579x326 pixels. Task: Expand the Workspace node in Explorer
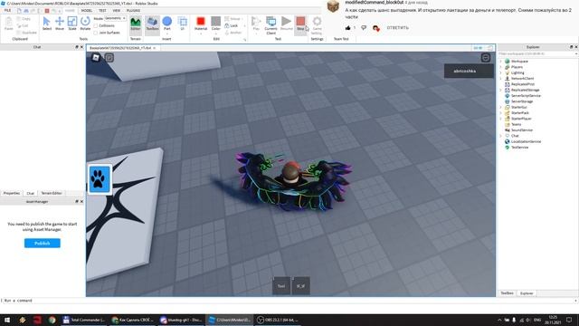pos(500,62)
